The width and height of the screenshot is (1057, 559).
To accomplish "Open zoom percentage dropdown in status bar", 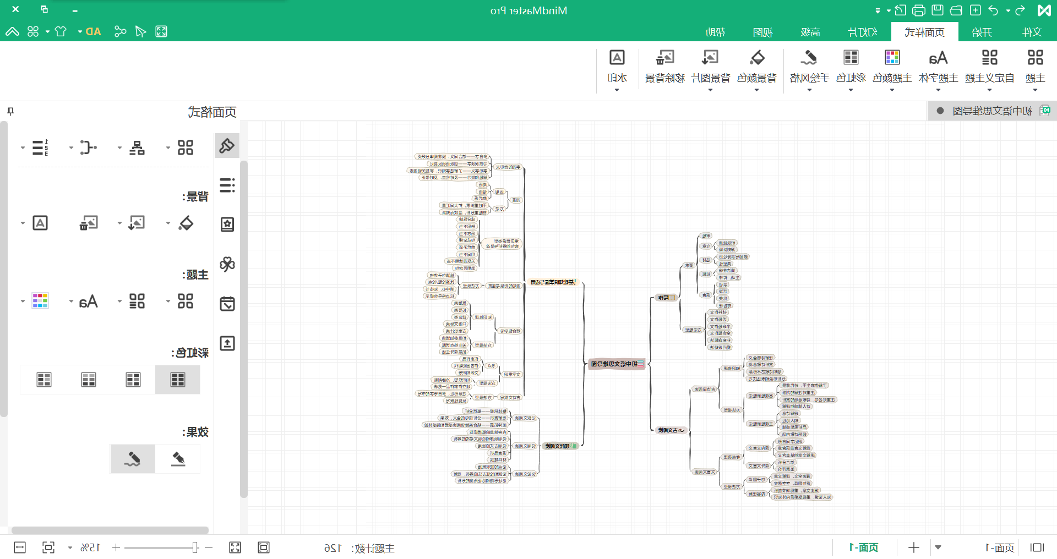I will point(70,548).
